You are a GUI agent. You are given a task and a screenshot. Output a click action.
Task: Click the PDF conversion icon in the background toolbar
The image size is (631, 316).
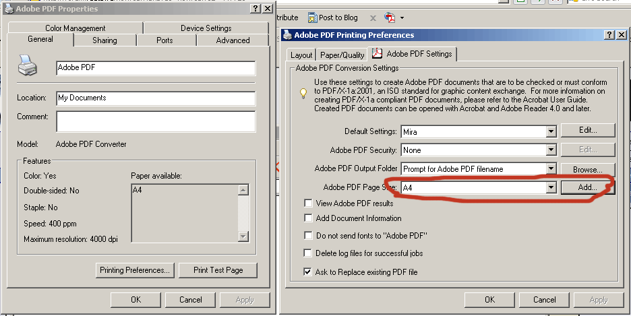[390, 18]
